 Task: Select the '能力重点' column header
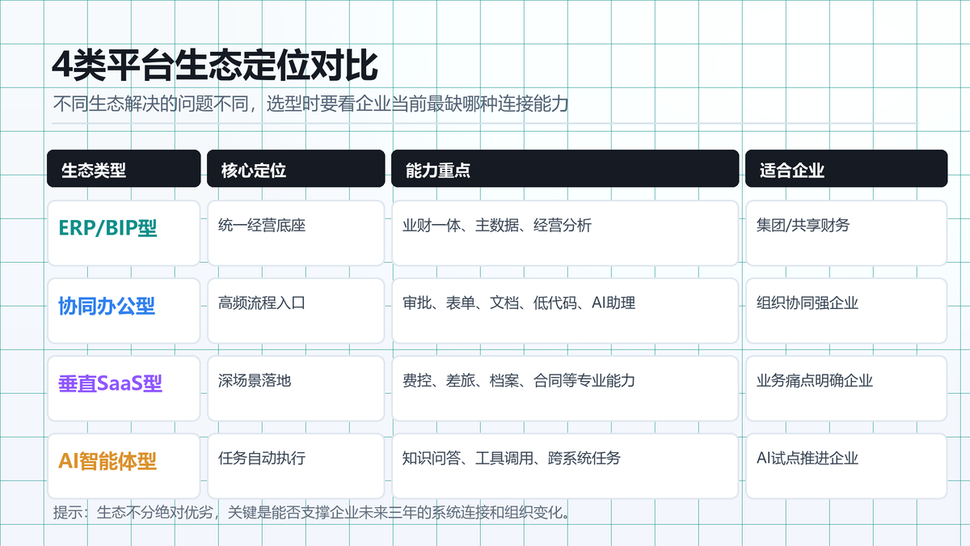(565, 169)
